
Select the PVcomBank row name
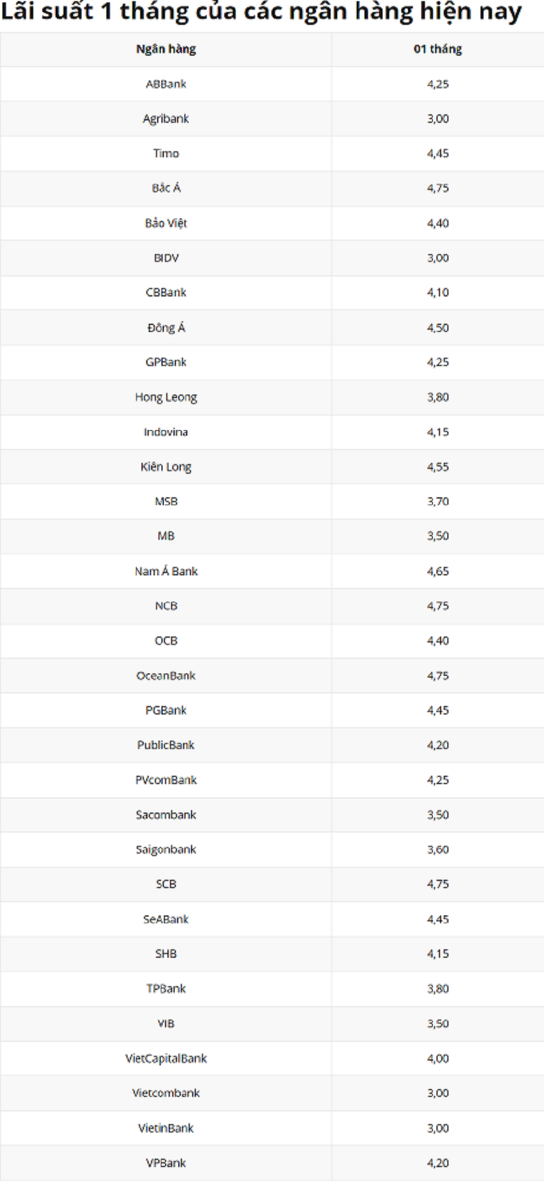click(166, 780)
